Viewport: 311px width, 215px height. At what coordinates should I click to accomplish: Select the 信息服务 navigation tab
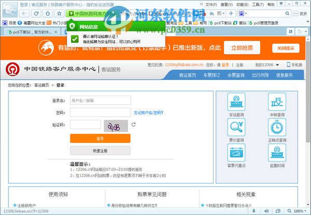tap(285, 75)
